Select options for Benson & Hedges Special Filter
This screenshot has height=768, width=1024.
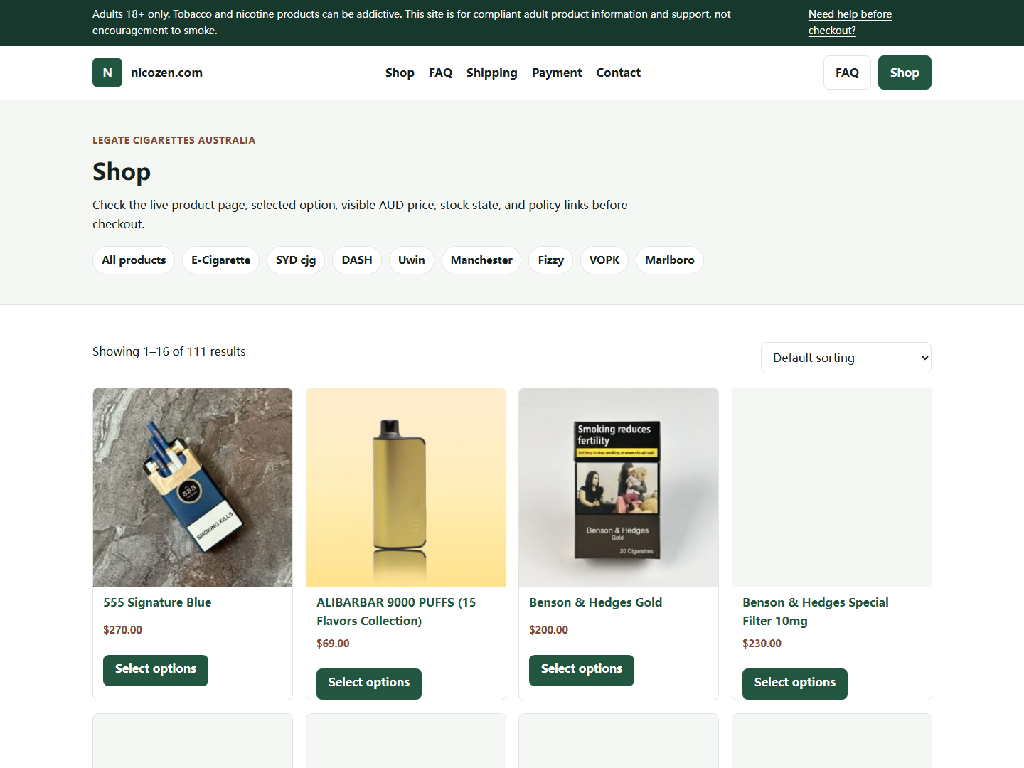pos(795,683)
